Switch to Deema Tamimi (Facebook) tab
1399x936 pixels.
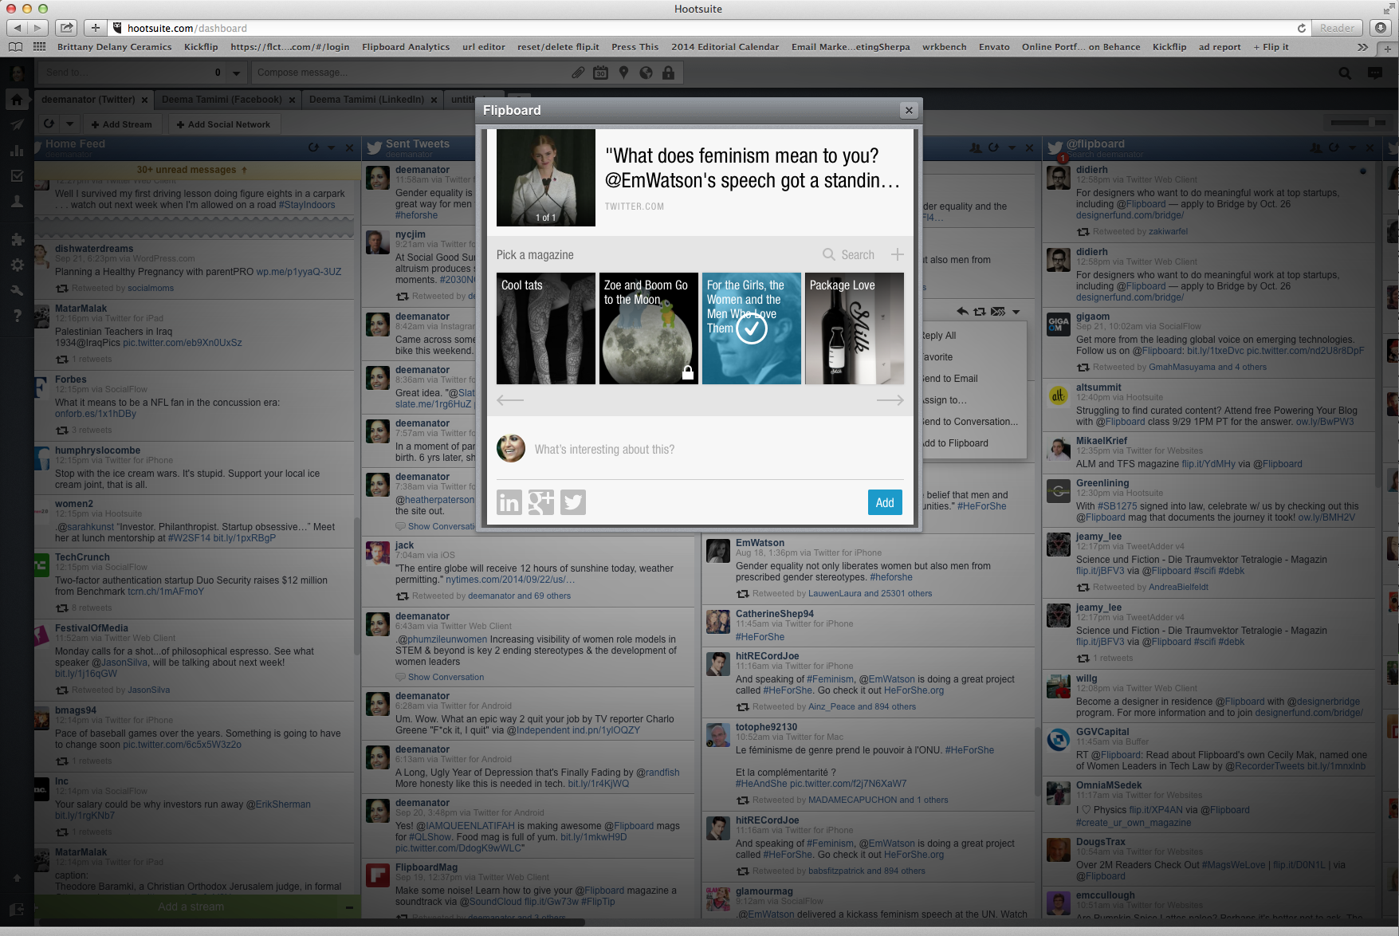[222, 100]
